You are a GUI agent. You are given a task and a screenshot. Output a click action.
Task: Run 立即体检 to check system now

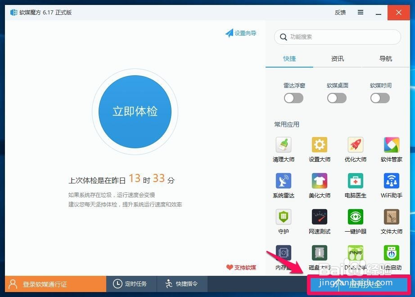coord(135,111)
